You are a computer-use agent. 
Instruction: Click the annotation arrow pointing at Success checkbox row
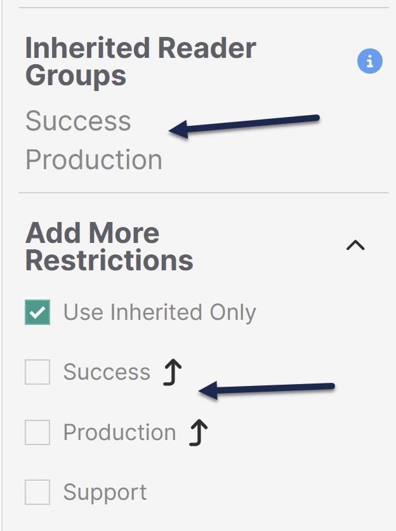coord(267,389)
